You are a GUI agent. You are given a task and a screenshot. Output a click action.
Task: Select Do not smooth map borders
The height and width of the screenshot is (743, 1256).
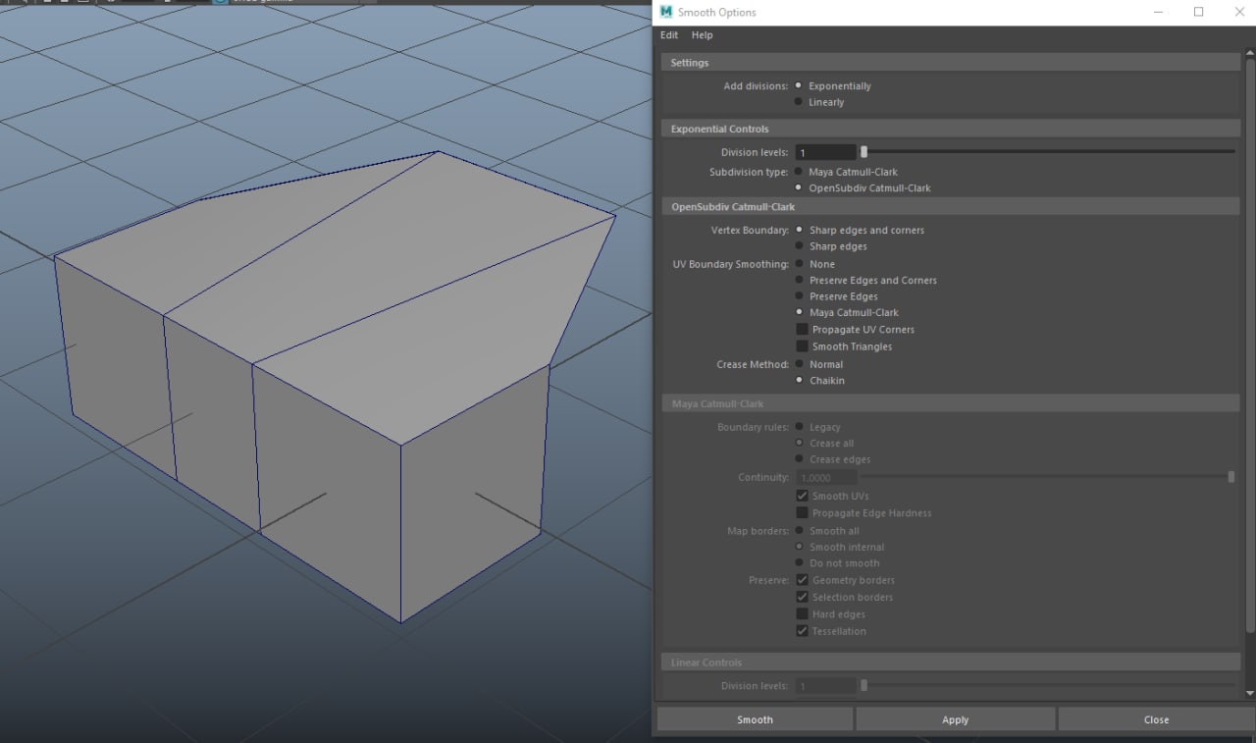[x=799, y=563]
